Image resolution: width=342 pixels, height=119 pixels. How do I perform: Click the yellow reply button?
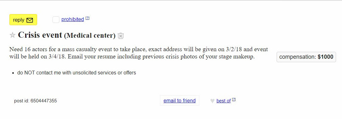[23, 20]
